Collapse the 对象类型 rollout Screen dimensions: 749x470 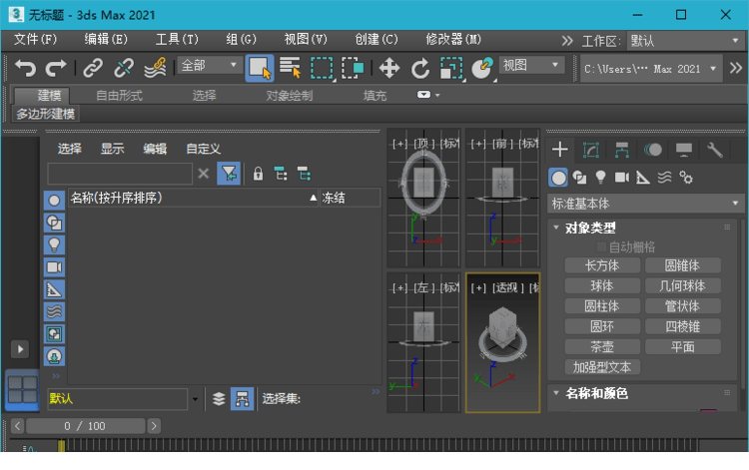[x=556, y=228]
